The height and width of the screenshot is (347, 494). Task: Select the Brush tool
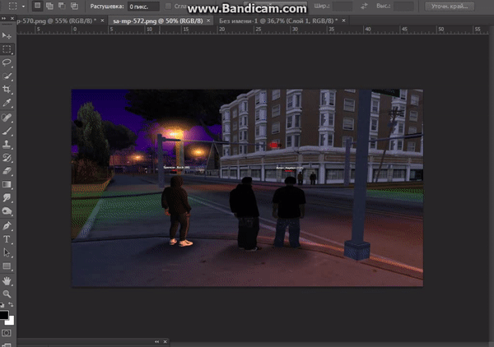click(x=7, y=131)
